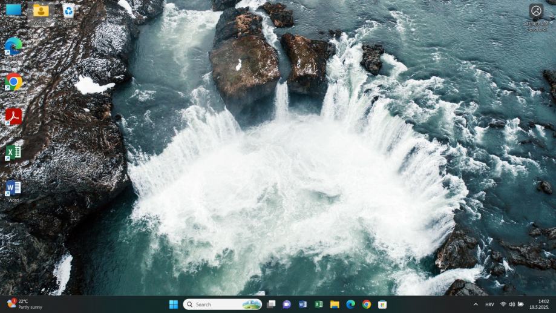Launch Excel from the taskbar
Image resolution: width=556 pixels, height=313 pixels.
pyautogui.click(x=319, y=305)
